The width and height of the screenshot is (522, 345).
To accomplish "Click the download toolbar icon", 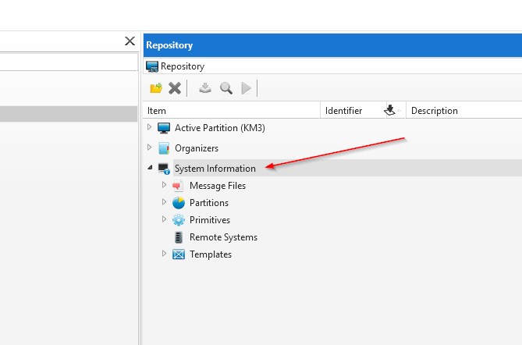I will click(x=205, y=88).
